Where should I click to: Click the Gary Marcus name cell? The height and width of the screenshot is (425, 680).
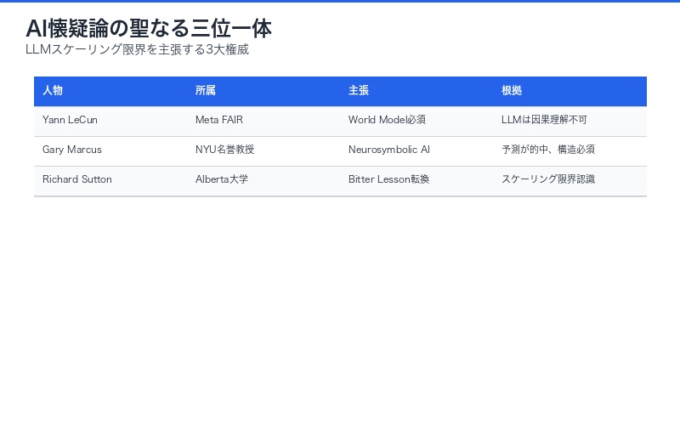pos(72,150)
